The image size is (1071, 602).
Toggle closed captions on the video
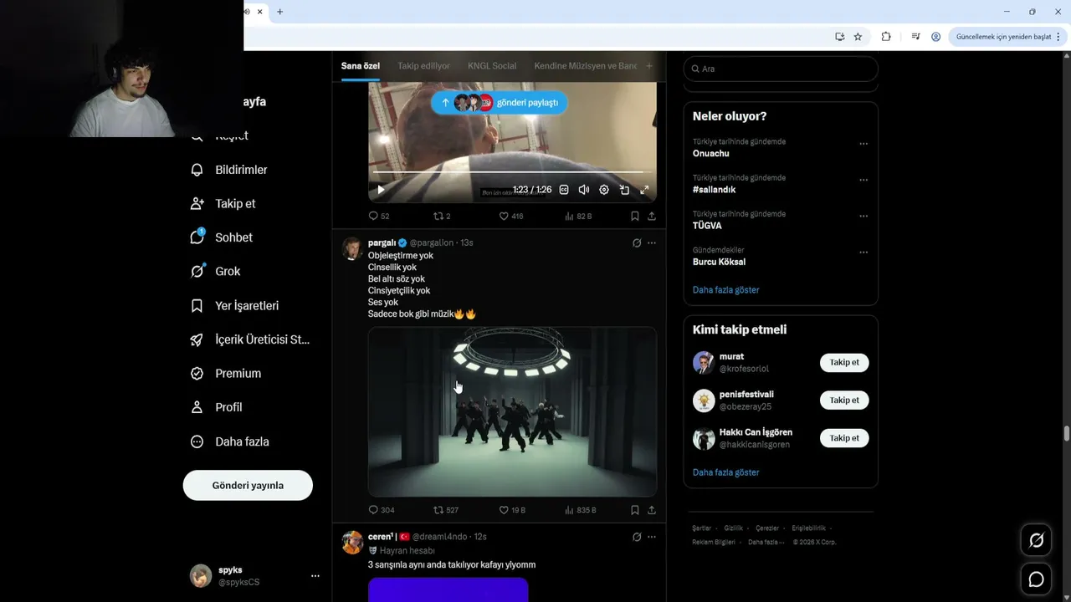click(564, 190)
